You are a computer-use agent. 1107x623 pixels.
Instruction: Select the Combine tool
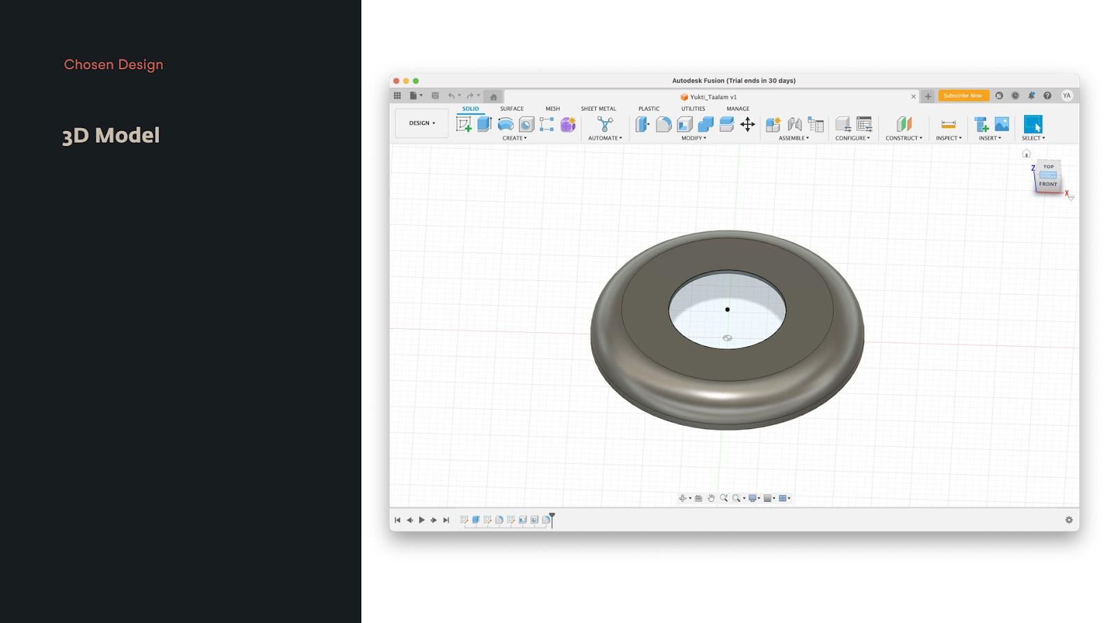click(x=706, y=124)
